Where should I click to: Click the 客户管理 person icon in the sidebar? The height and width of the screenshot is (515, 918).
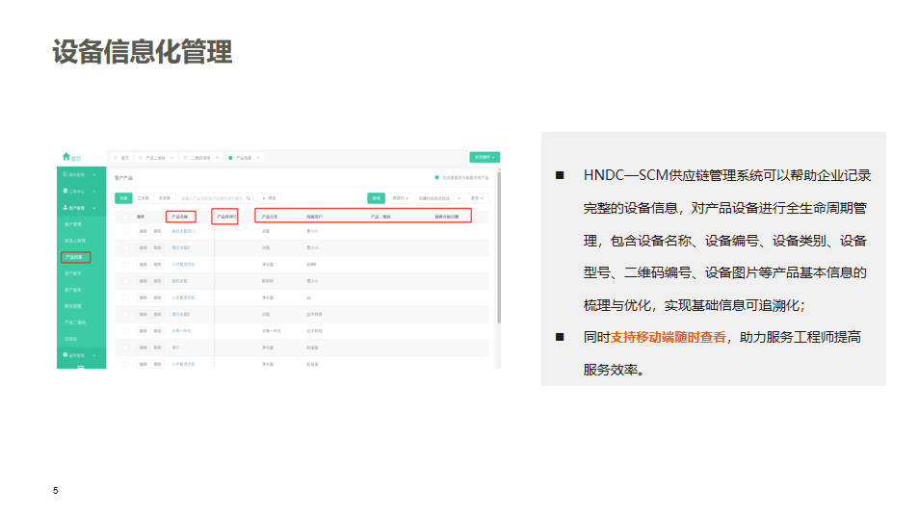click(x=64, y=208)
